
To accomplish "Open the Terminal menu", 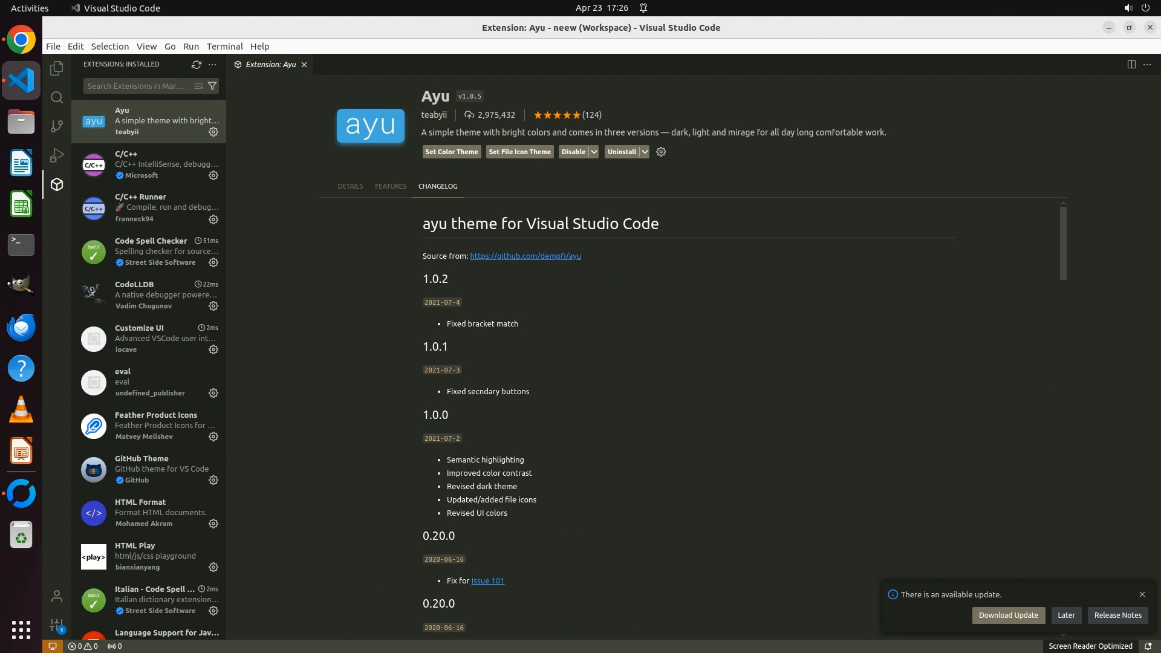I will pos(224,47).
